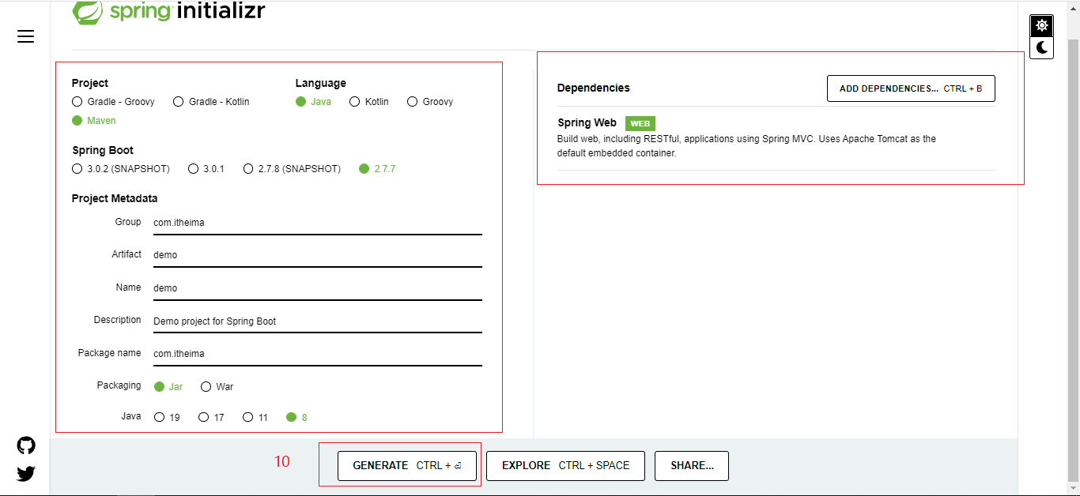Choose Groovy as the language

click(413, 102)
